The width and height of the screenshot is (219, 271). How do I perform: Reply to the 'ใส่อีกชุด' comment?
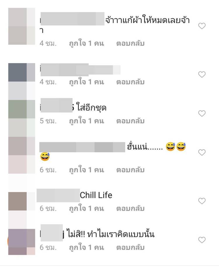coord(130,121)
